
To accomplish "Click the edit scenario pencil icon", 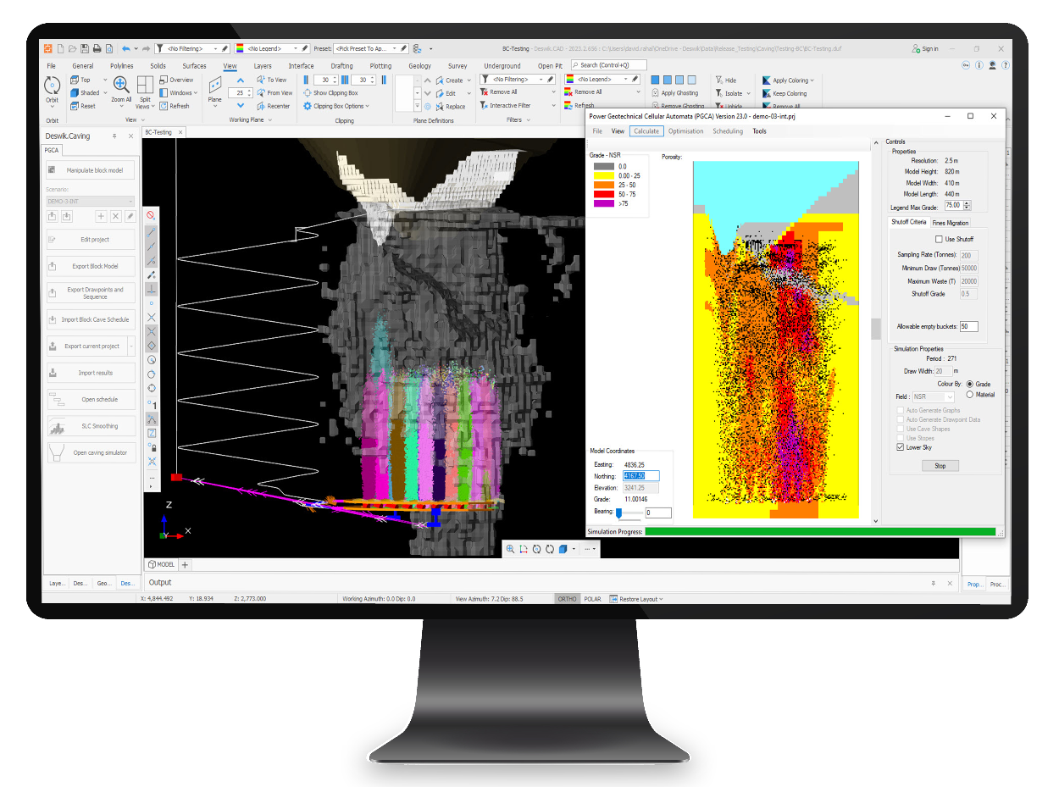I will tap(130, 217).
